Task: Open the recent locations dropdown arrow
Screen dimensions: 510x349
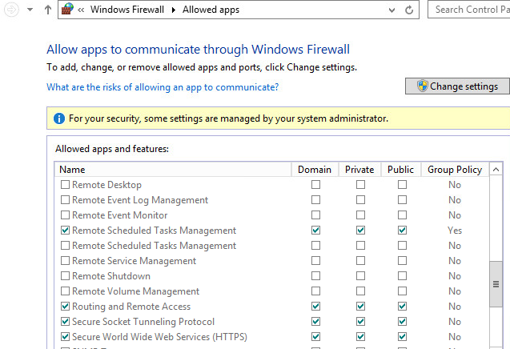Action: pyautogui.click(x=30, y=10)
